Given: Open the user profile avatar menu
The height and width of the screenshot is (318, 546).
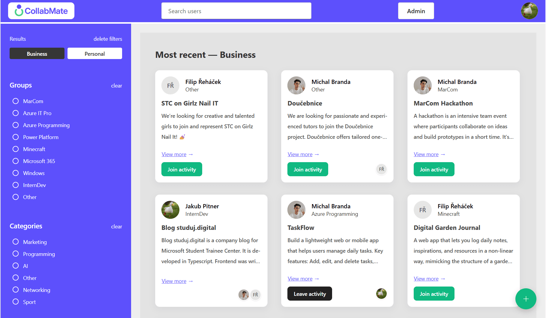Looking at the screenshot, I should 529,11.
